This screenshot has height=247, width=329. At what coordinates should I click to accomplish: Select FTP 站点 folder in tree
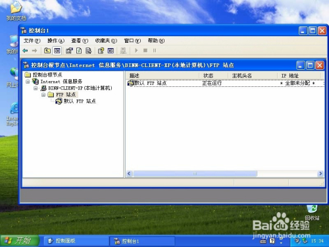coord(66,95)
